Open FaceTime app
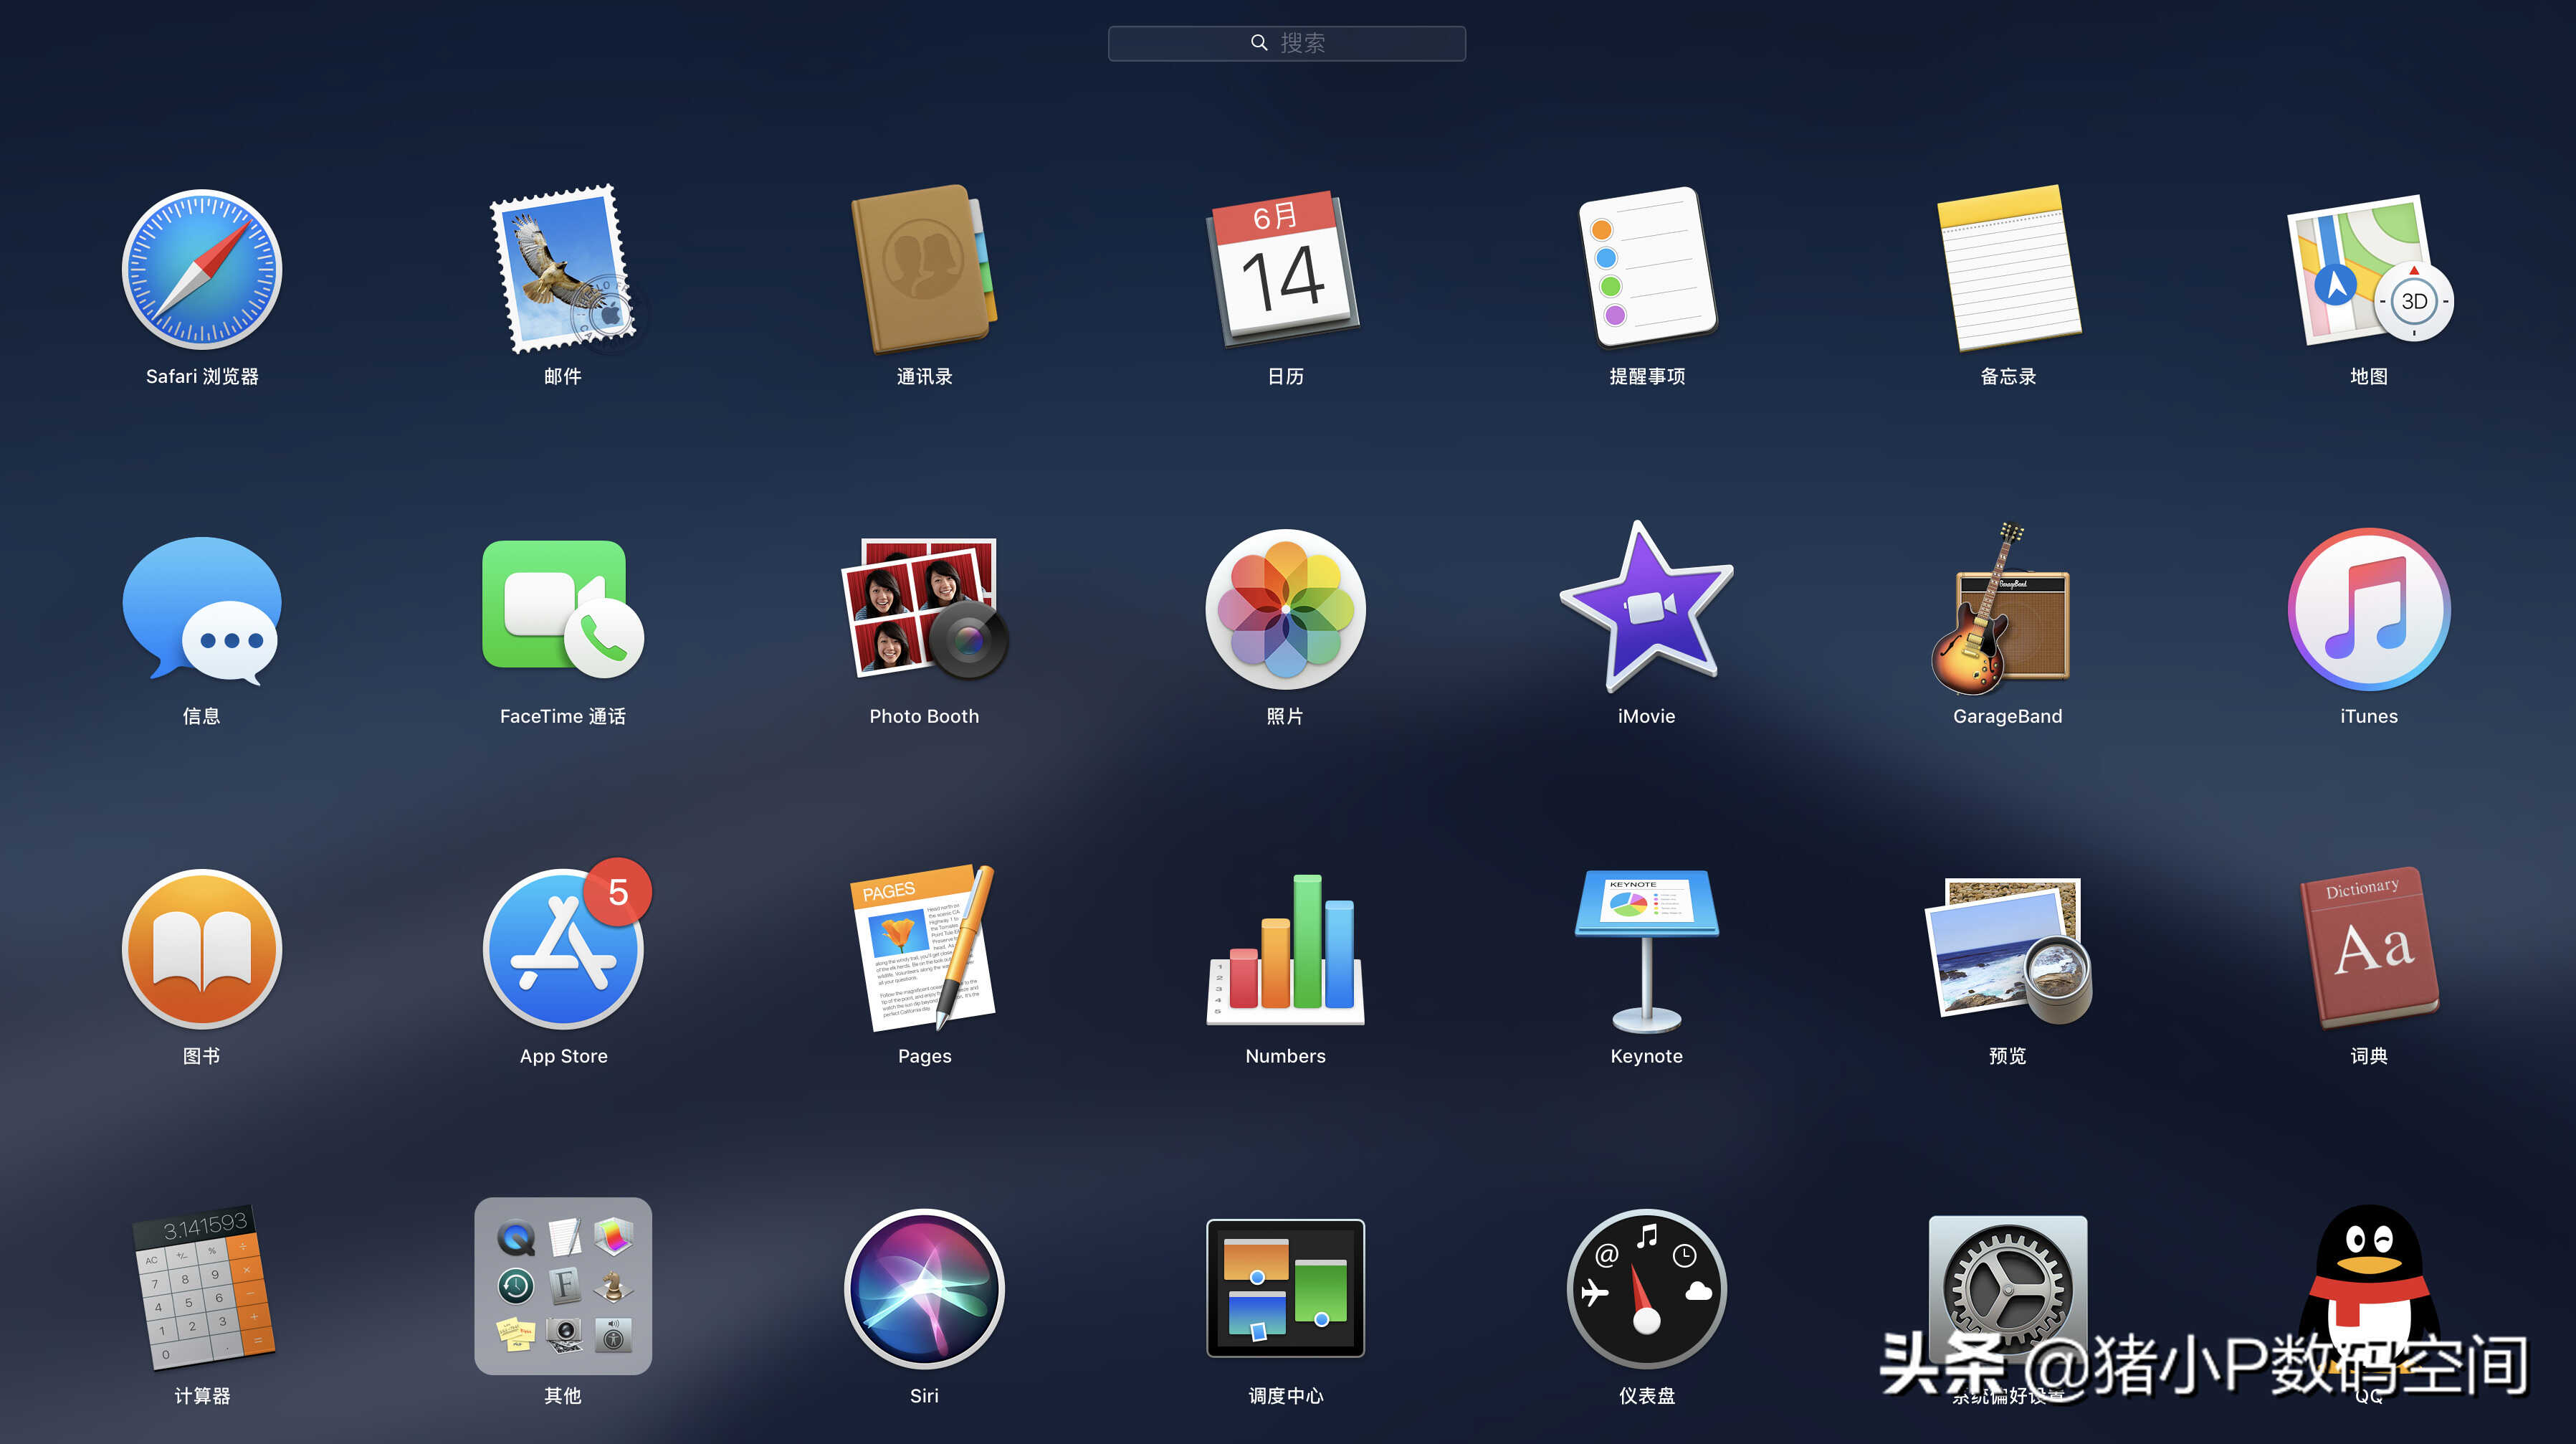The height and width of the screenshot is (1444, 2576). (x=563, y=609)
